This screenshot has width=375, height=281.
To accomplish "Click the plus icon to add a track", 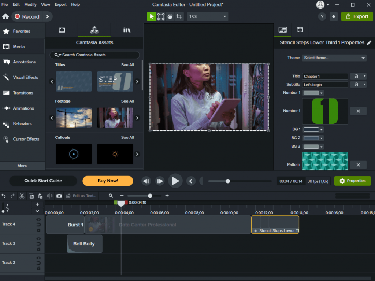I will click(x=37, y=204).
